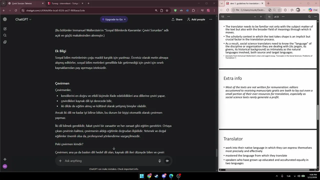This screenshot has height=180, width=320.
Task: Open Chrome media control playlist icon
Action: point(202,10)
